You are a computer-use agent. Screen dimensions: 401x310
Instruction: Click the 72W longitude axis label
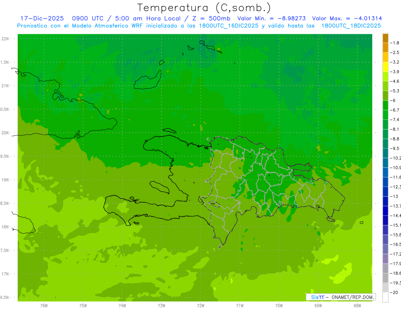tap(200, 306)
